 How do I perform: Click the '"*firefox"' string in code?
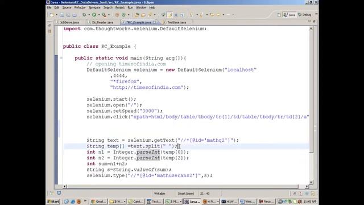[x=125, y=81]
